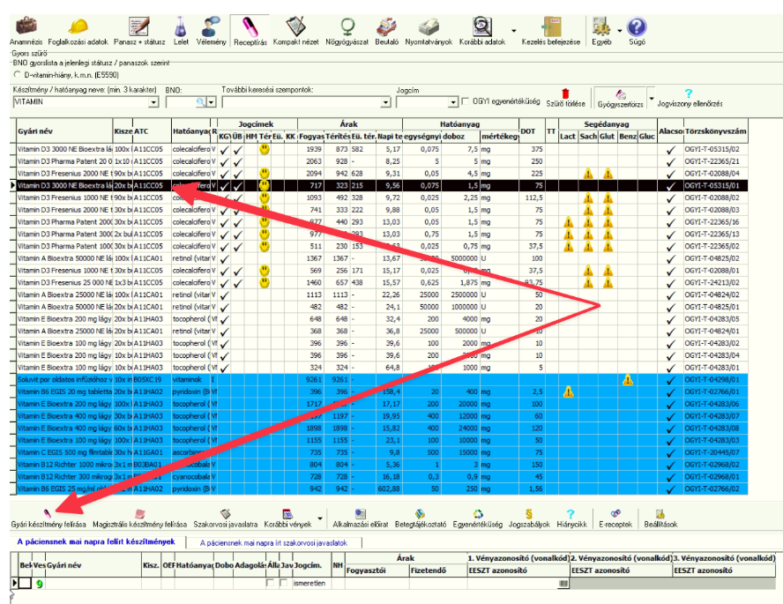
Task: Open the Beutaló ambulance icon
Action: [x=386, y=26]
